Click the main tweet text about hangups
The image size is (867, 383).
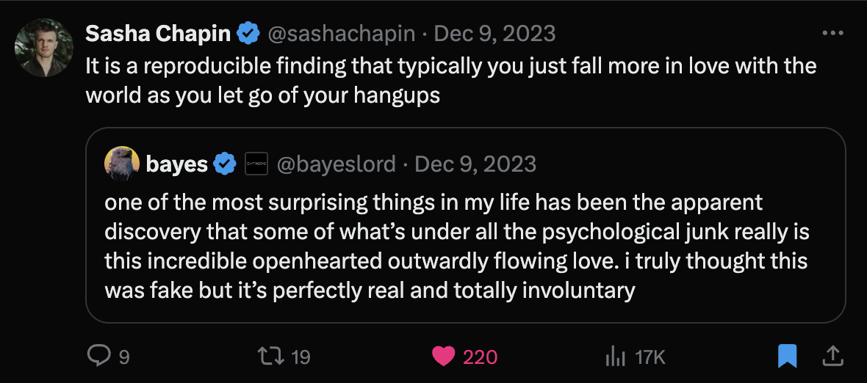[x=451, y=80]
